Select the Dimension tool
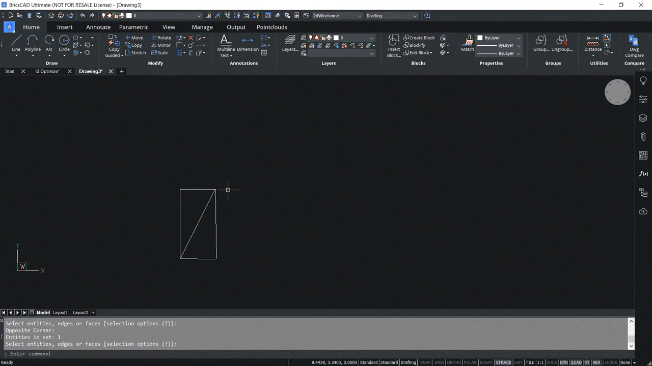Viewport: 652px width, 366px height. tap(248, 43)
